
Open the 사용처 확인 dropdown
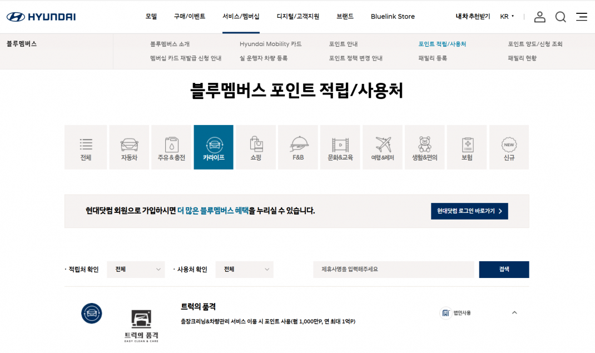tap(244, 270)
